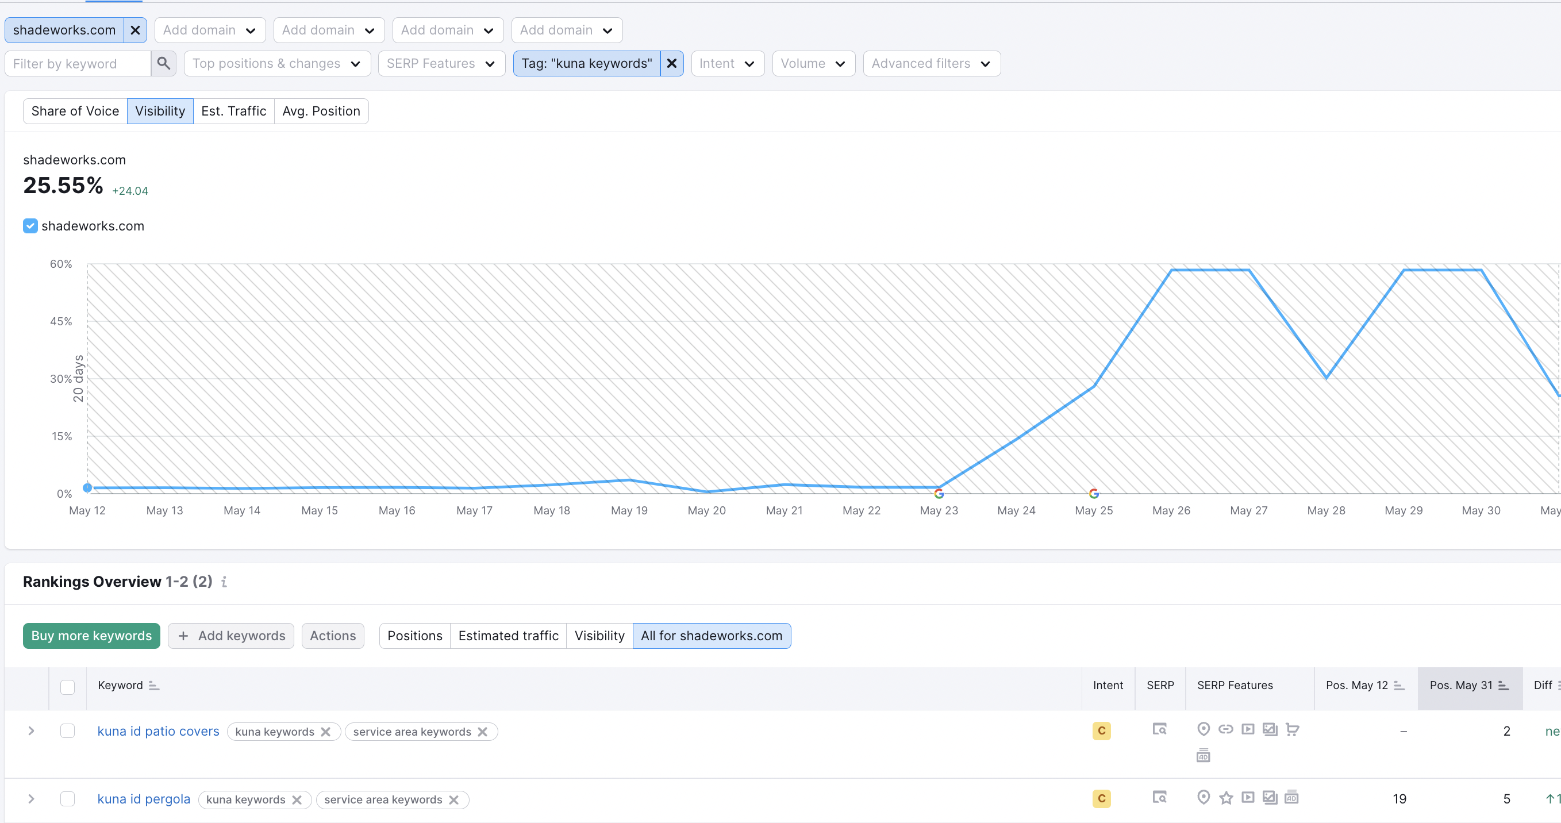
Task: Open the SERP Features filter dropdown
Action: (x=441, y=64)
